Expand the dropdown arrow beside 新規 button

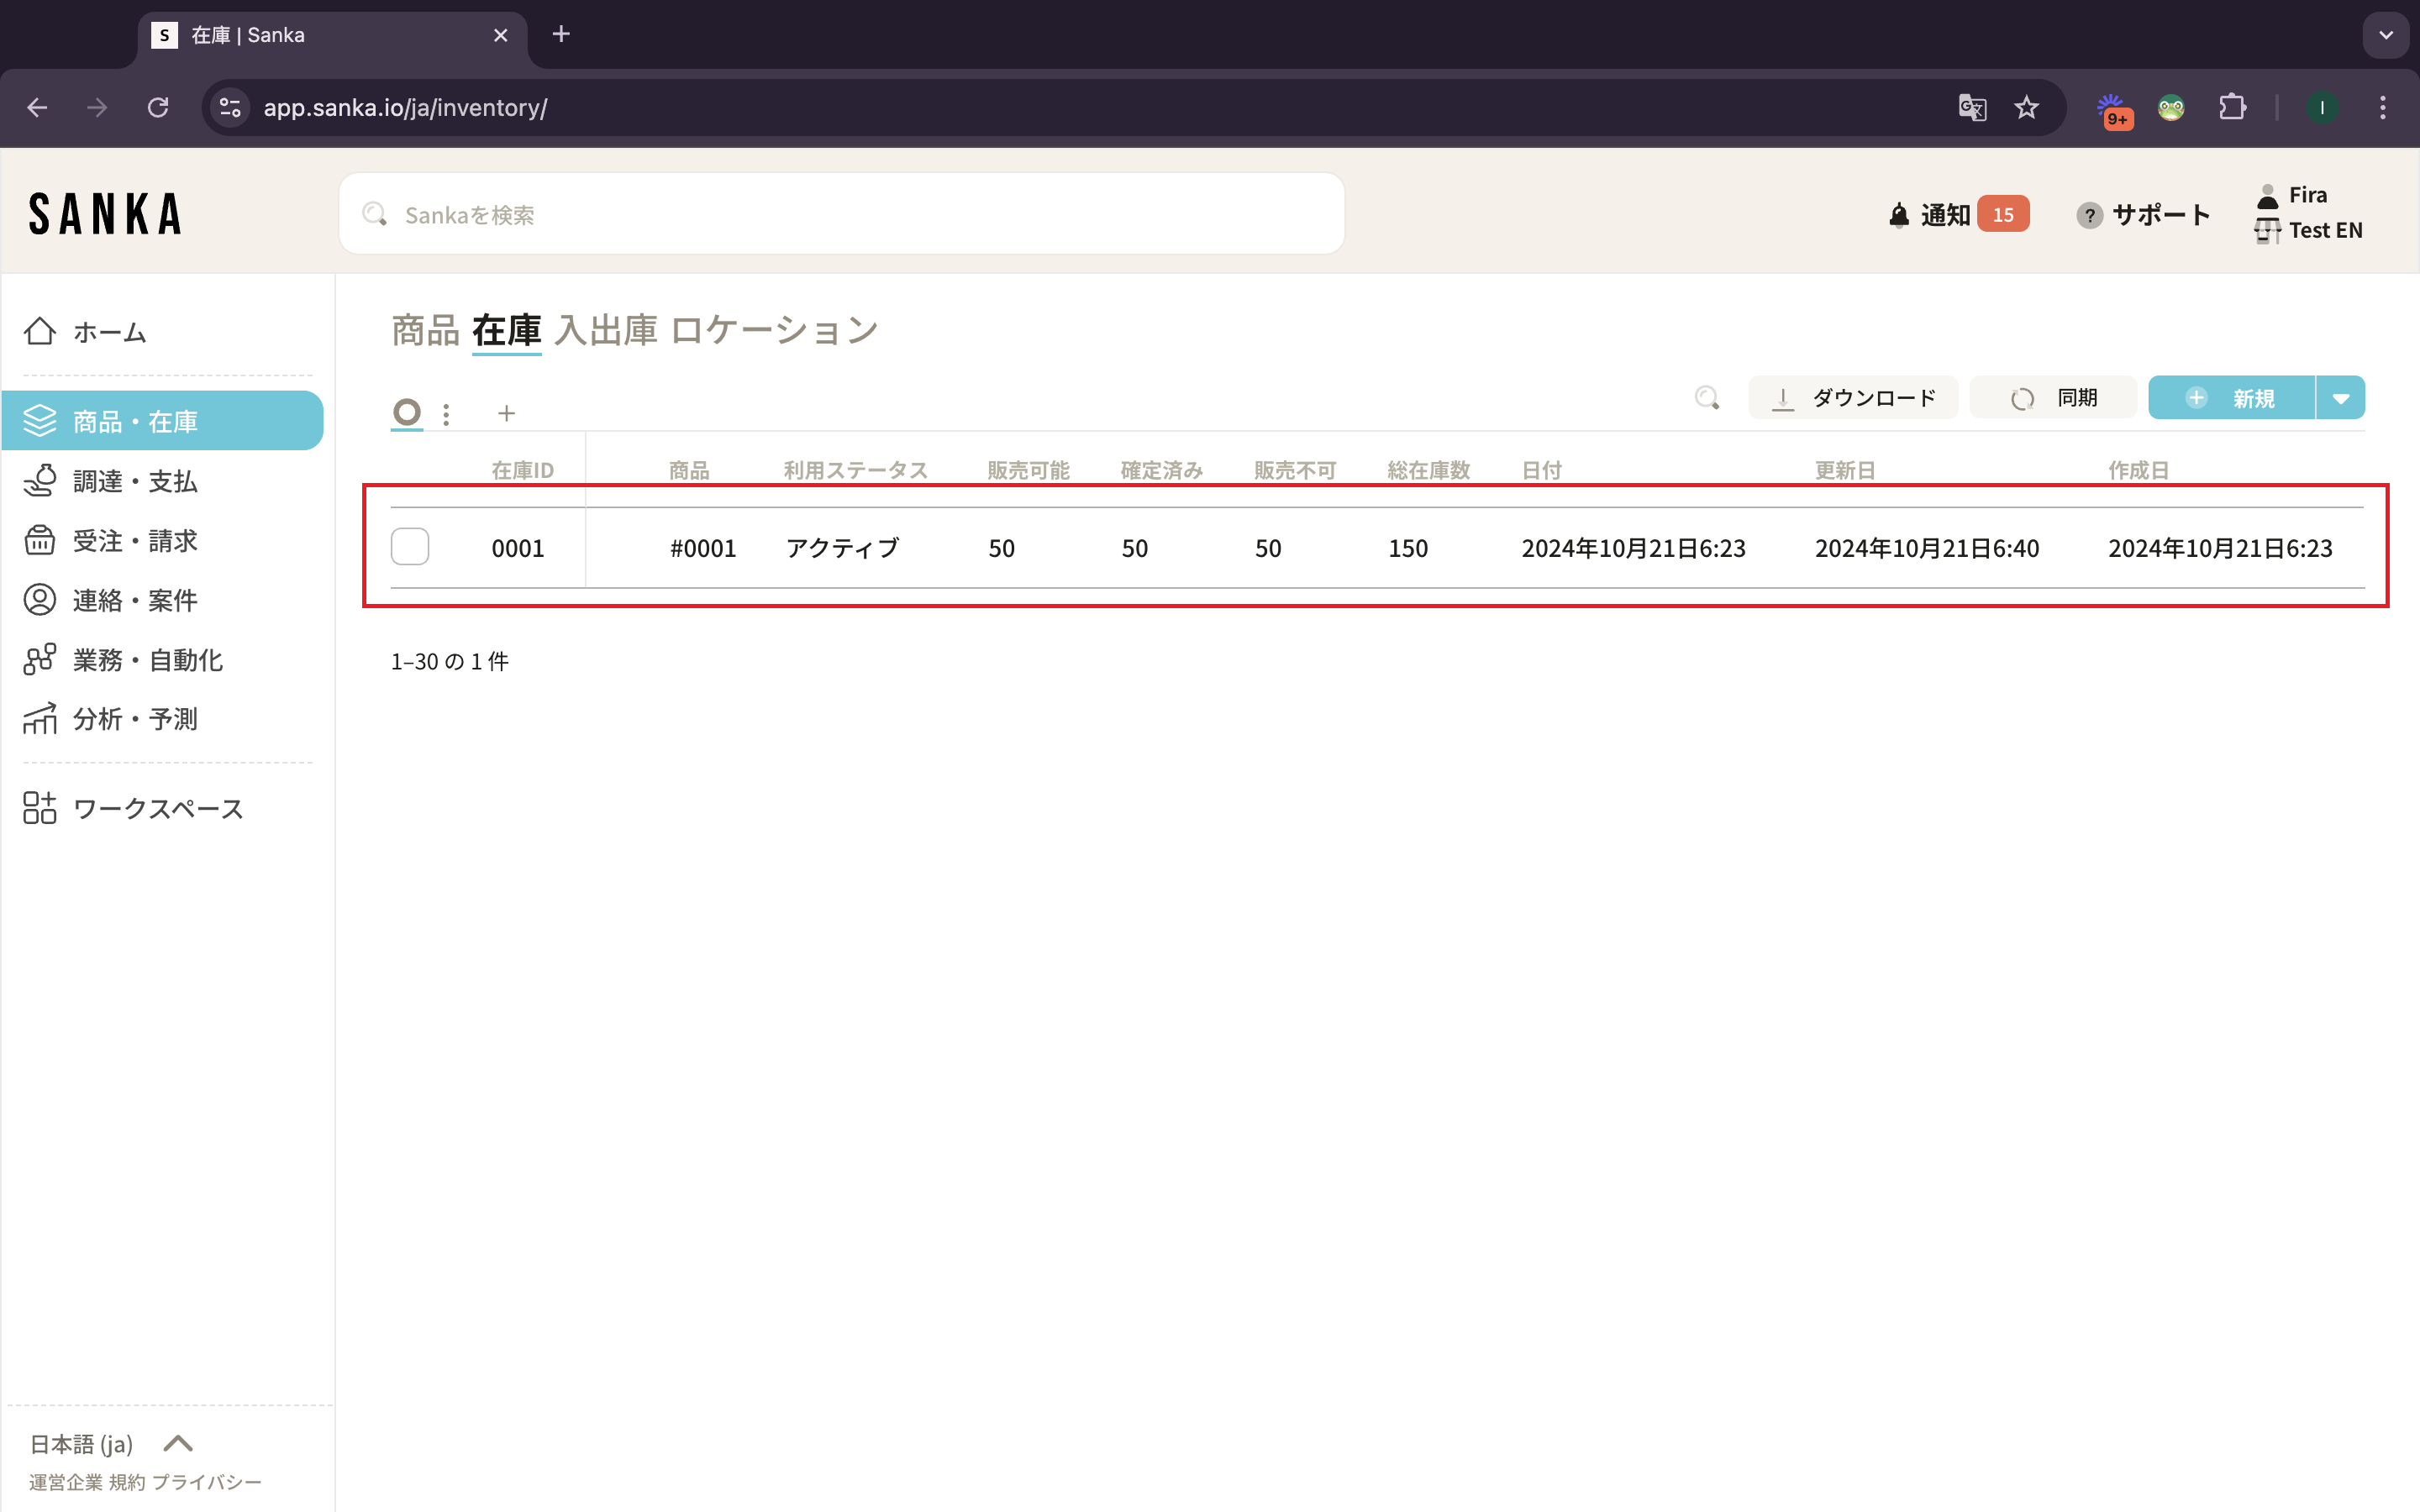[x=2340, y=398]
